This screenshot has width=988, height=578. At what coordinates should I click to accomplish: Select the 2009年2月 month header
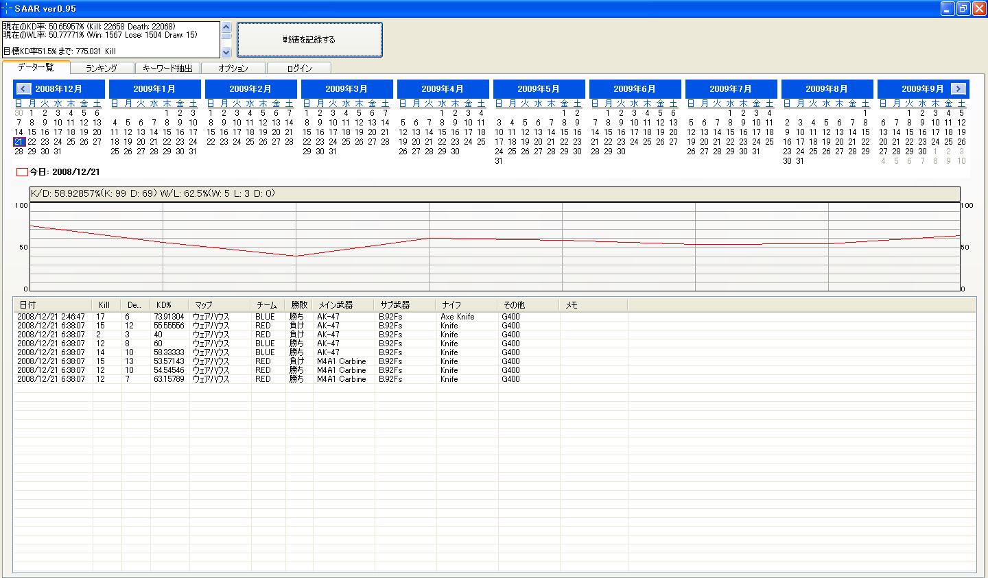tap(250, 89)
